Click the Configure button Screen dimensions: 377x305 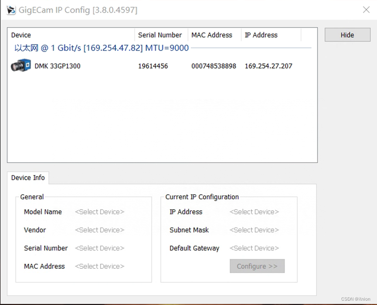point(257,266)
